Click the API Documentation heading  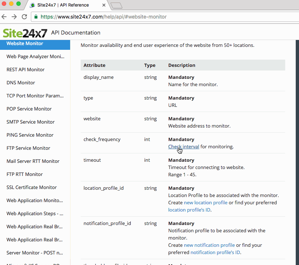pyautogui.click(x=76, y=33)
